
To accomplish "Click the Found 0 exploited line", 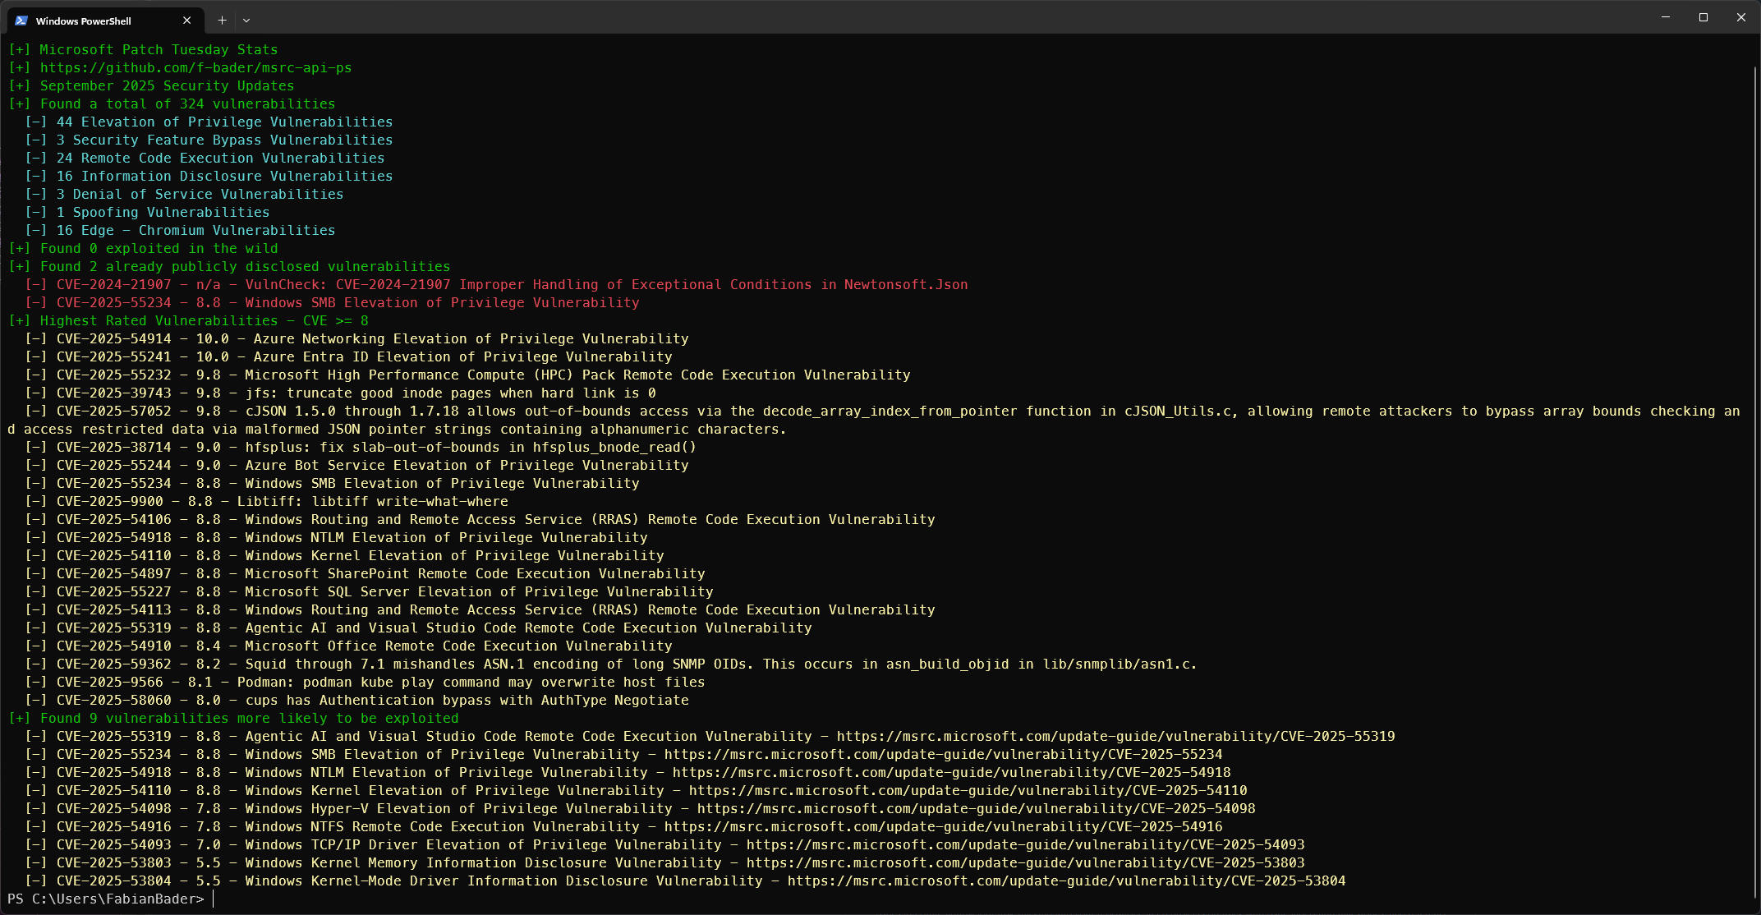I will [144, 248].
